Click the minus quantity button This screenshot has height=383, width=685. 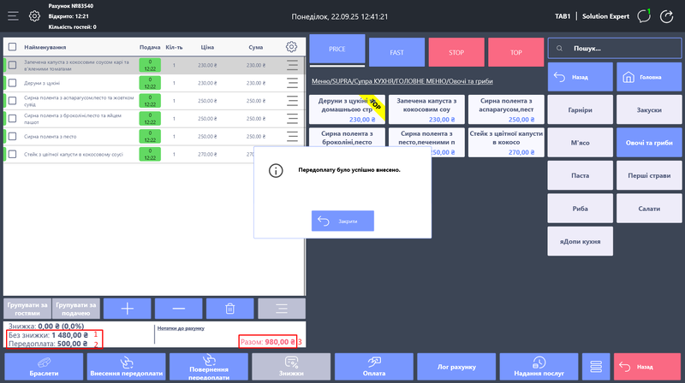178,308
